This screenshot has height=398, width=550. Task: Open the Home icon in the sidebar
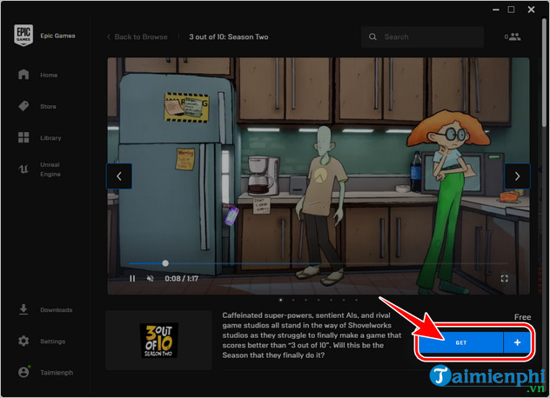click(23, 75)
